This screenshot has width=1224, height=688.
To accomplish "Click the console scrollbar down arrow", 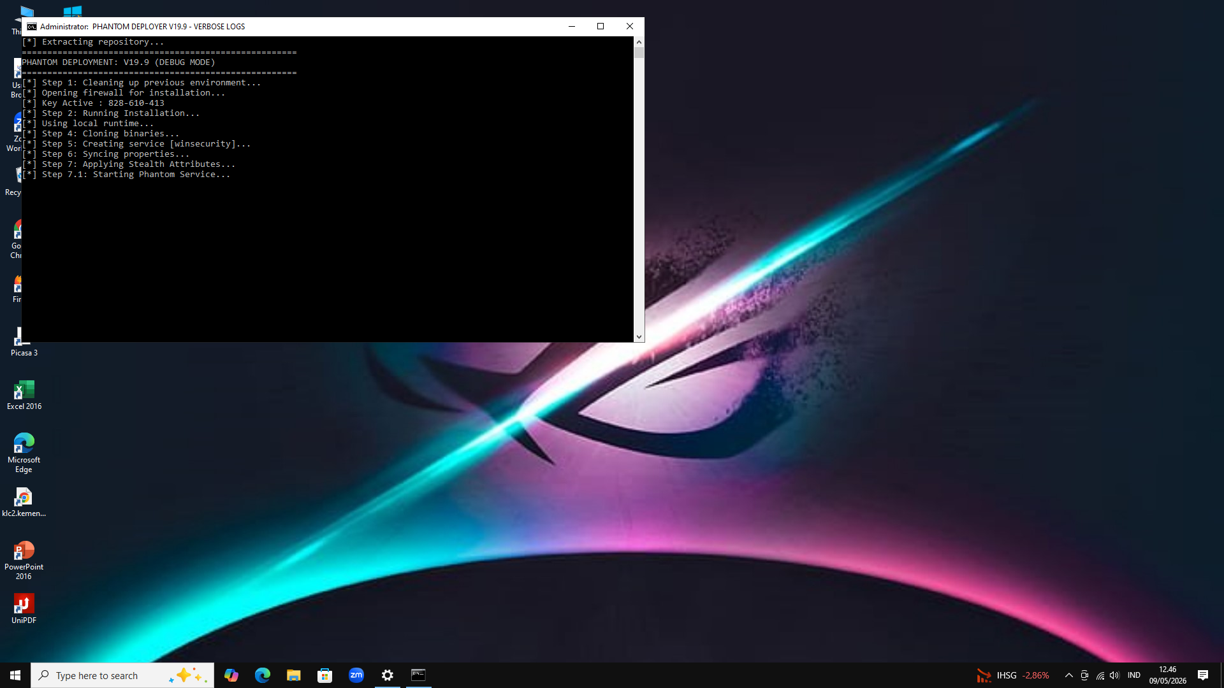I will [639, 337].
